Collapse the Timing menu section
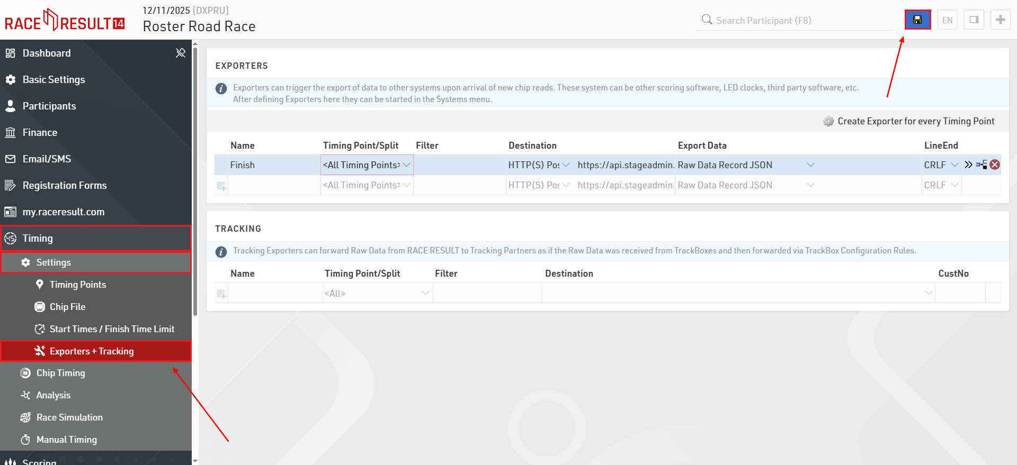 pyautogui.click(x=95, y=238)
